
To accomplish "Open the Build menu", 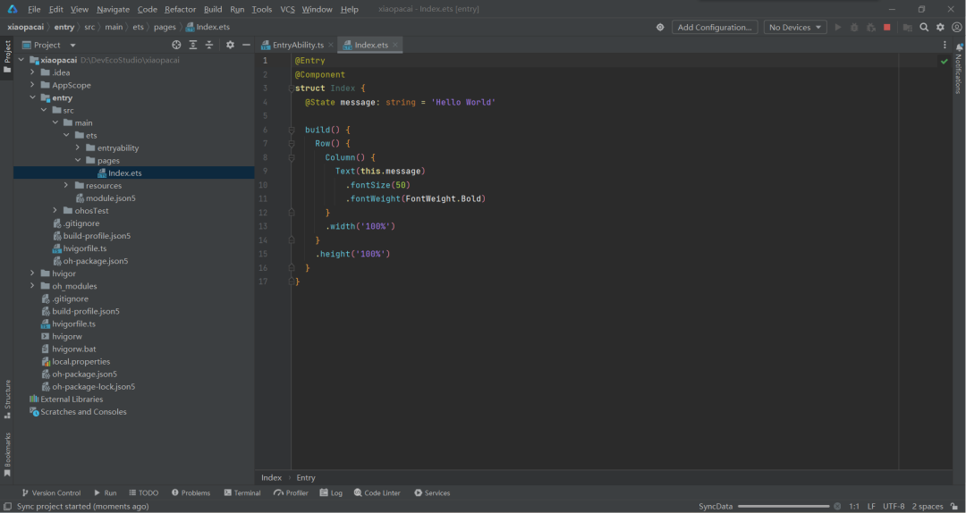I will coord(213,9).
